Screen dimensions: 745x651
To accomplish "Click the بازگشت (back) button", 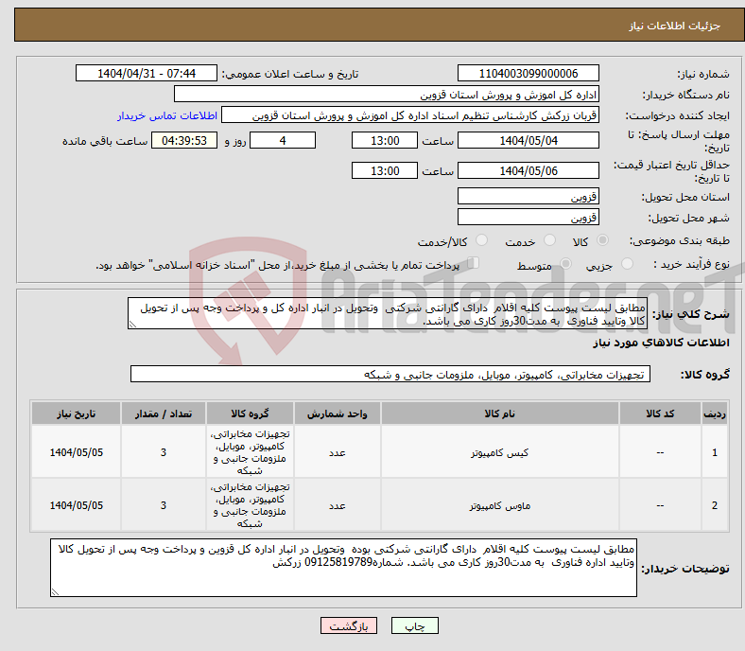I will tap(348, 625).
